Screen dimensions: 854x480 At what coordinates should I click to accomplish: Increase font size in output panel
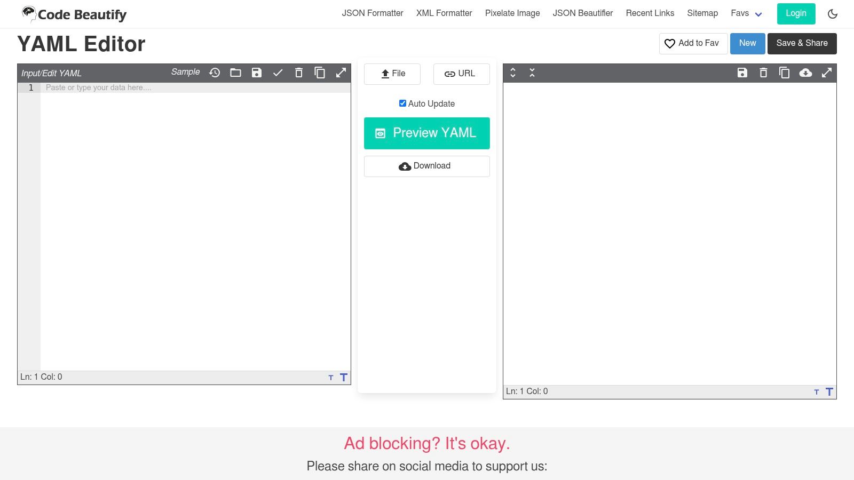(829, 391)
